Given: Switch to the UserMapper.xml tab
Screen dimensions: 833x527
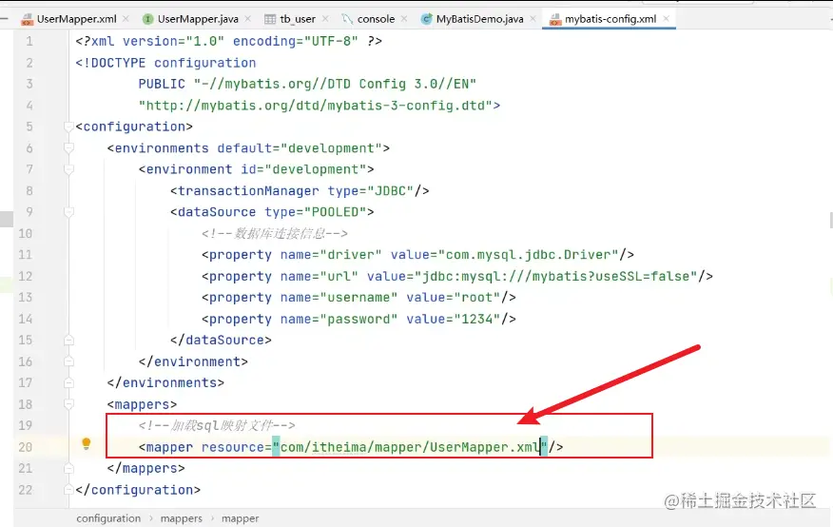Looking at the screenshot, I should (76, 19).
